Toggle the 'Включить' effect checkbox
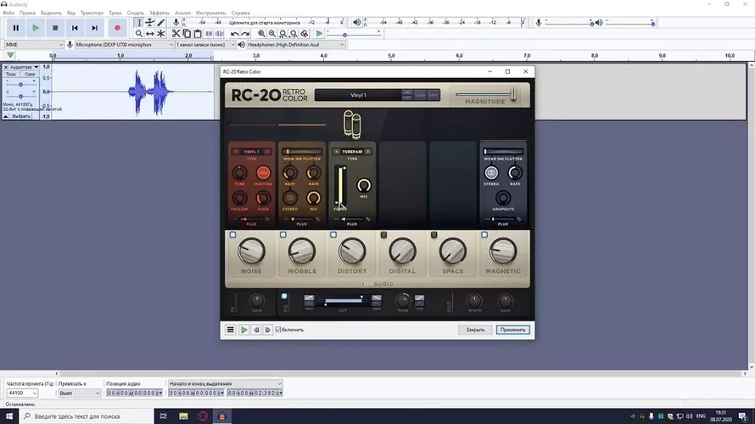755x424 pixels. pyautogui.click(x=278, y=330)
